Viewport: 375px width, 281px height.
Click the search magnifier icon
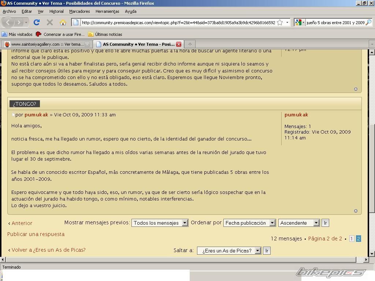click(x=369, y=22)
